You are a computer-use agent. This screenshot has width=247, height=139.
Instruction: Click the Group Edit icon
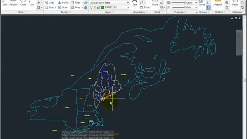pos(208,3)
